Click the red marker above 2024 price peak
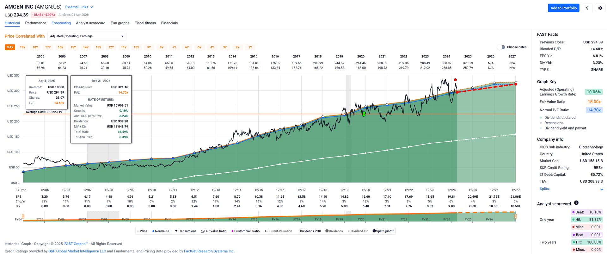Image resolution: width=607 pixels, height=254 pixels. click(455, 80)
